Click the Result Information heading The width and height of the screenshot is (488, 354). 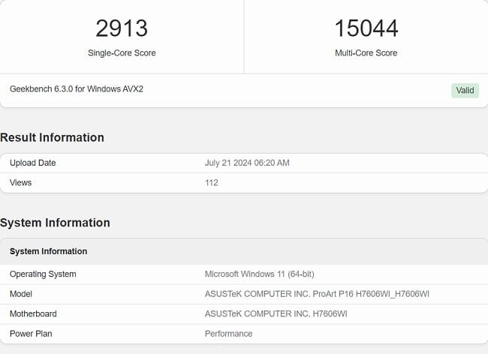52,137
